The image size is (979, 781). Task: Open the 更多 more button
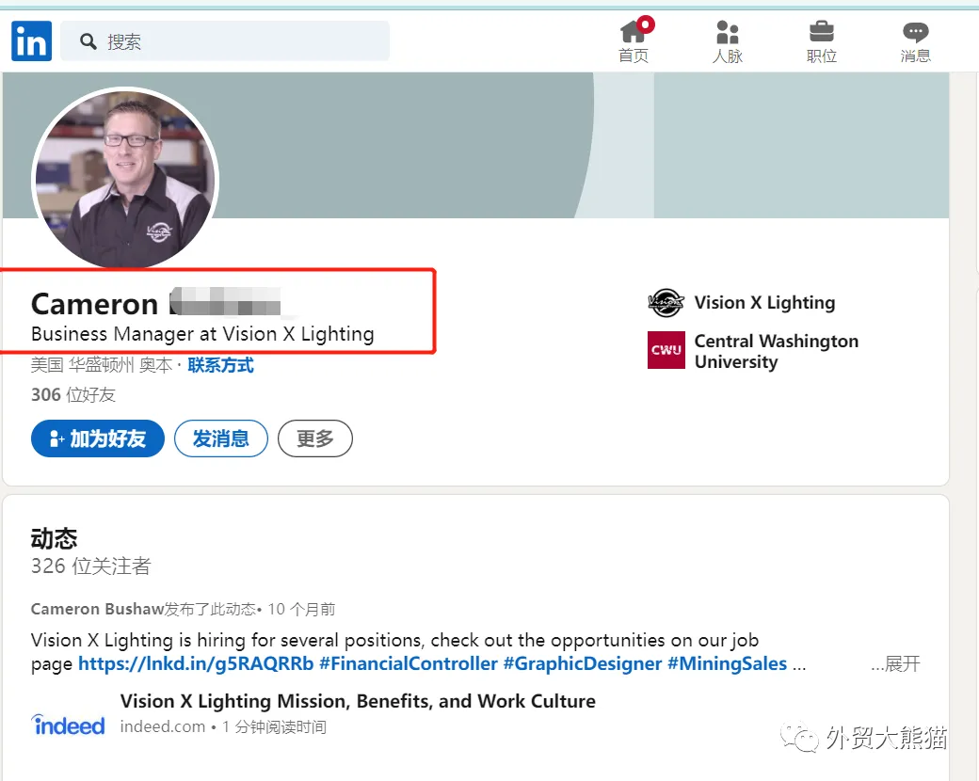point(314,438)
